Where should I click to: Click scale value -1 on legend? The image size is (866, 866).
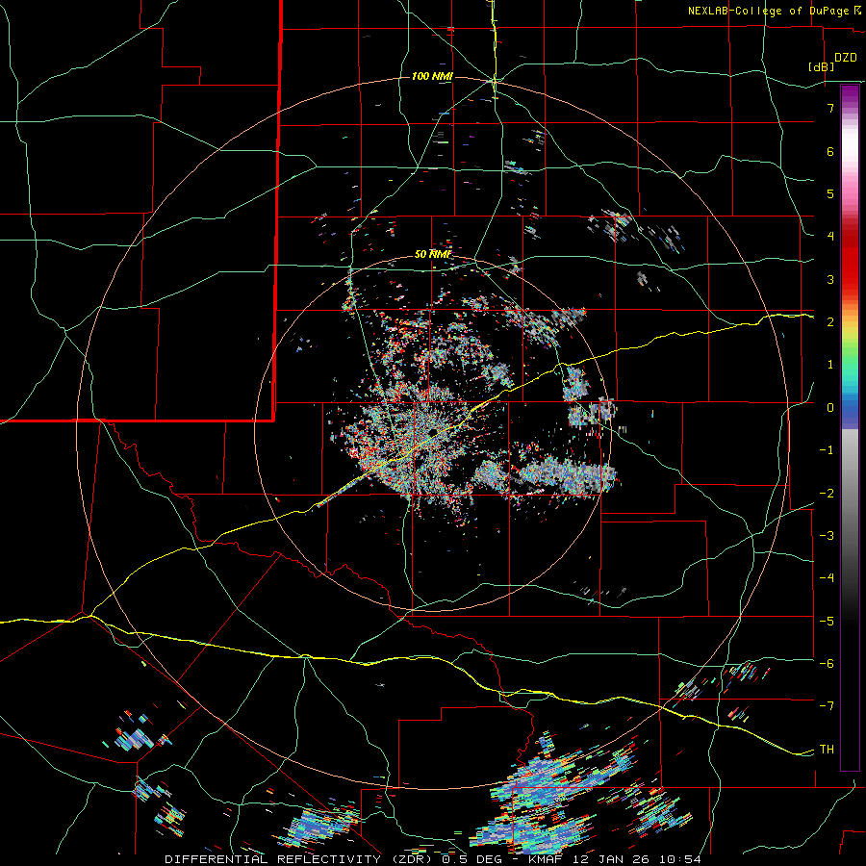pyautogui.click(x=827, y=450)
